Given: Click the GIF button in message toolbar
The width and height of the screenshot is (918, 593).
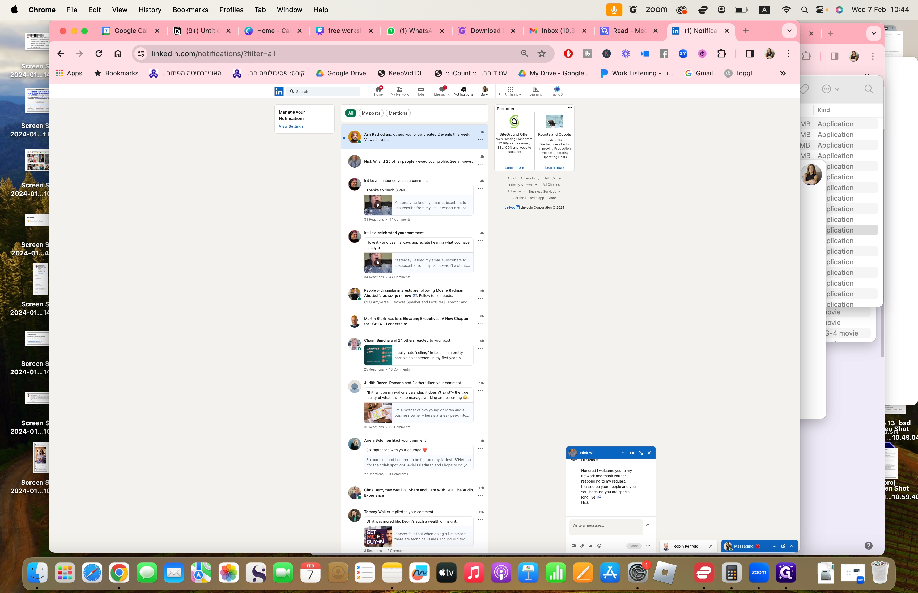Looking at the screenshot, I should coord(590,546).
